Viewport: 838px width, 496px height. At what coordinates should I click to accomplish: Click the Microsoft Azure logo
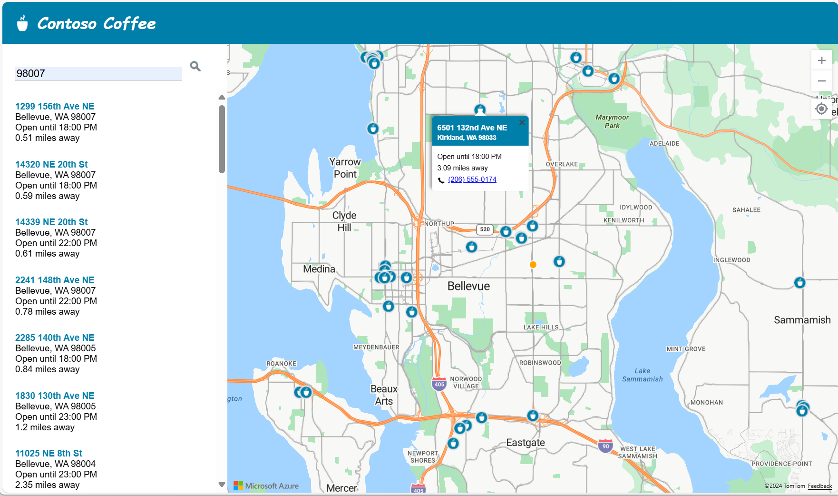pyautogui.click(x=267, y=486)
